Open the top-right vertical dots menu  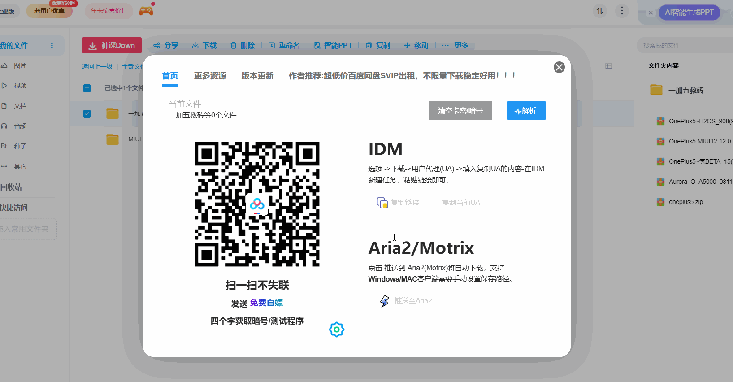(622, 11)
